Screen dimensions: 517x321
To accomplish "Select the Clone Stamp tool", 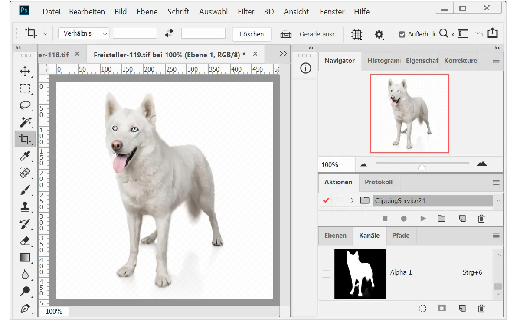I will 25,207.
